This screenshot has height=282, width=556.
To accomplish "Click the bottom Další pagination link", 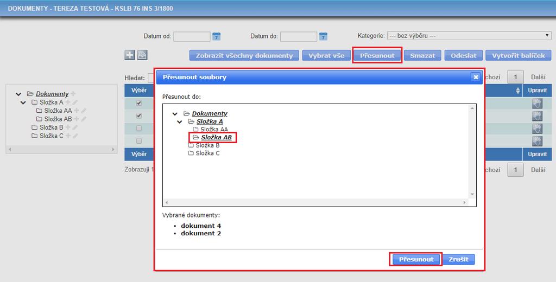I will pos(538,170).
